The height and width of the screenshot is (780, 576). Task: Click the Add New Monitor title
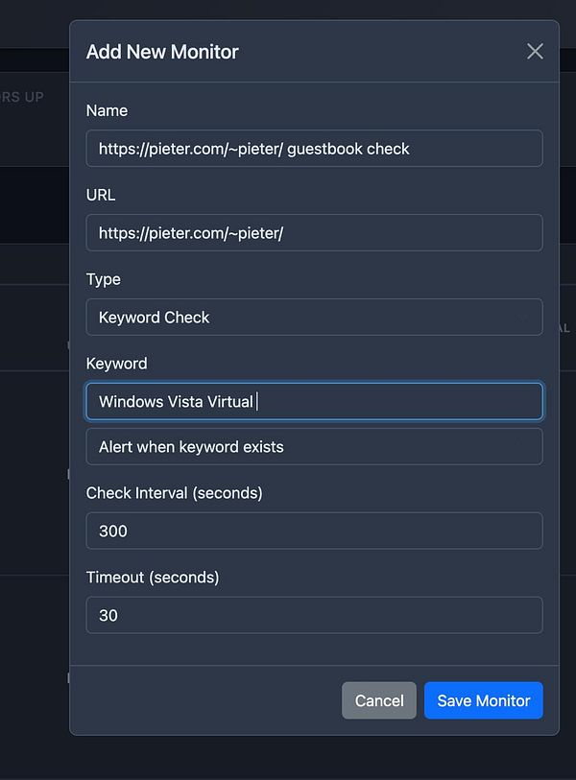tap(162, 52)
